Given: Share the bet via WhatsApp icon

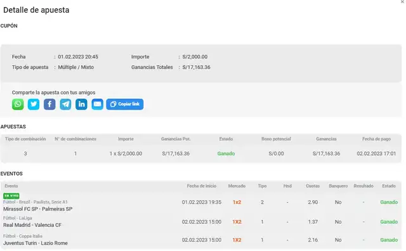Looking at the screenshot, I should [18, 105].
